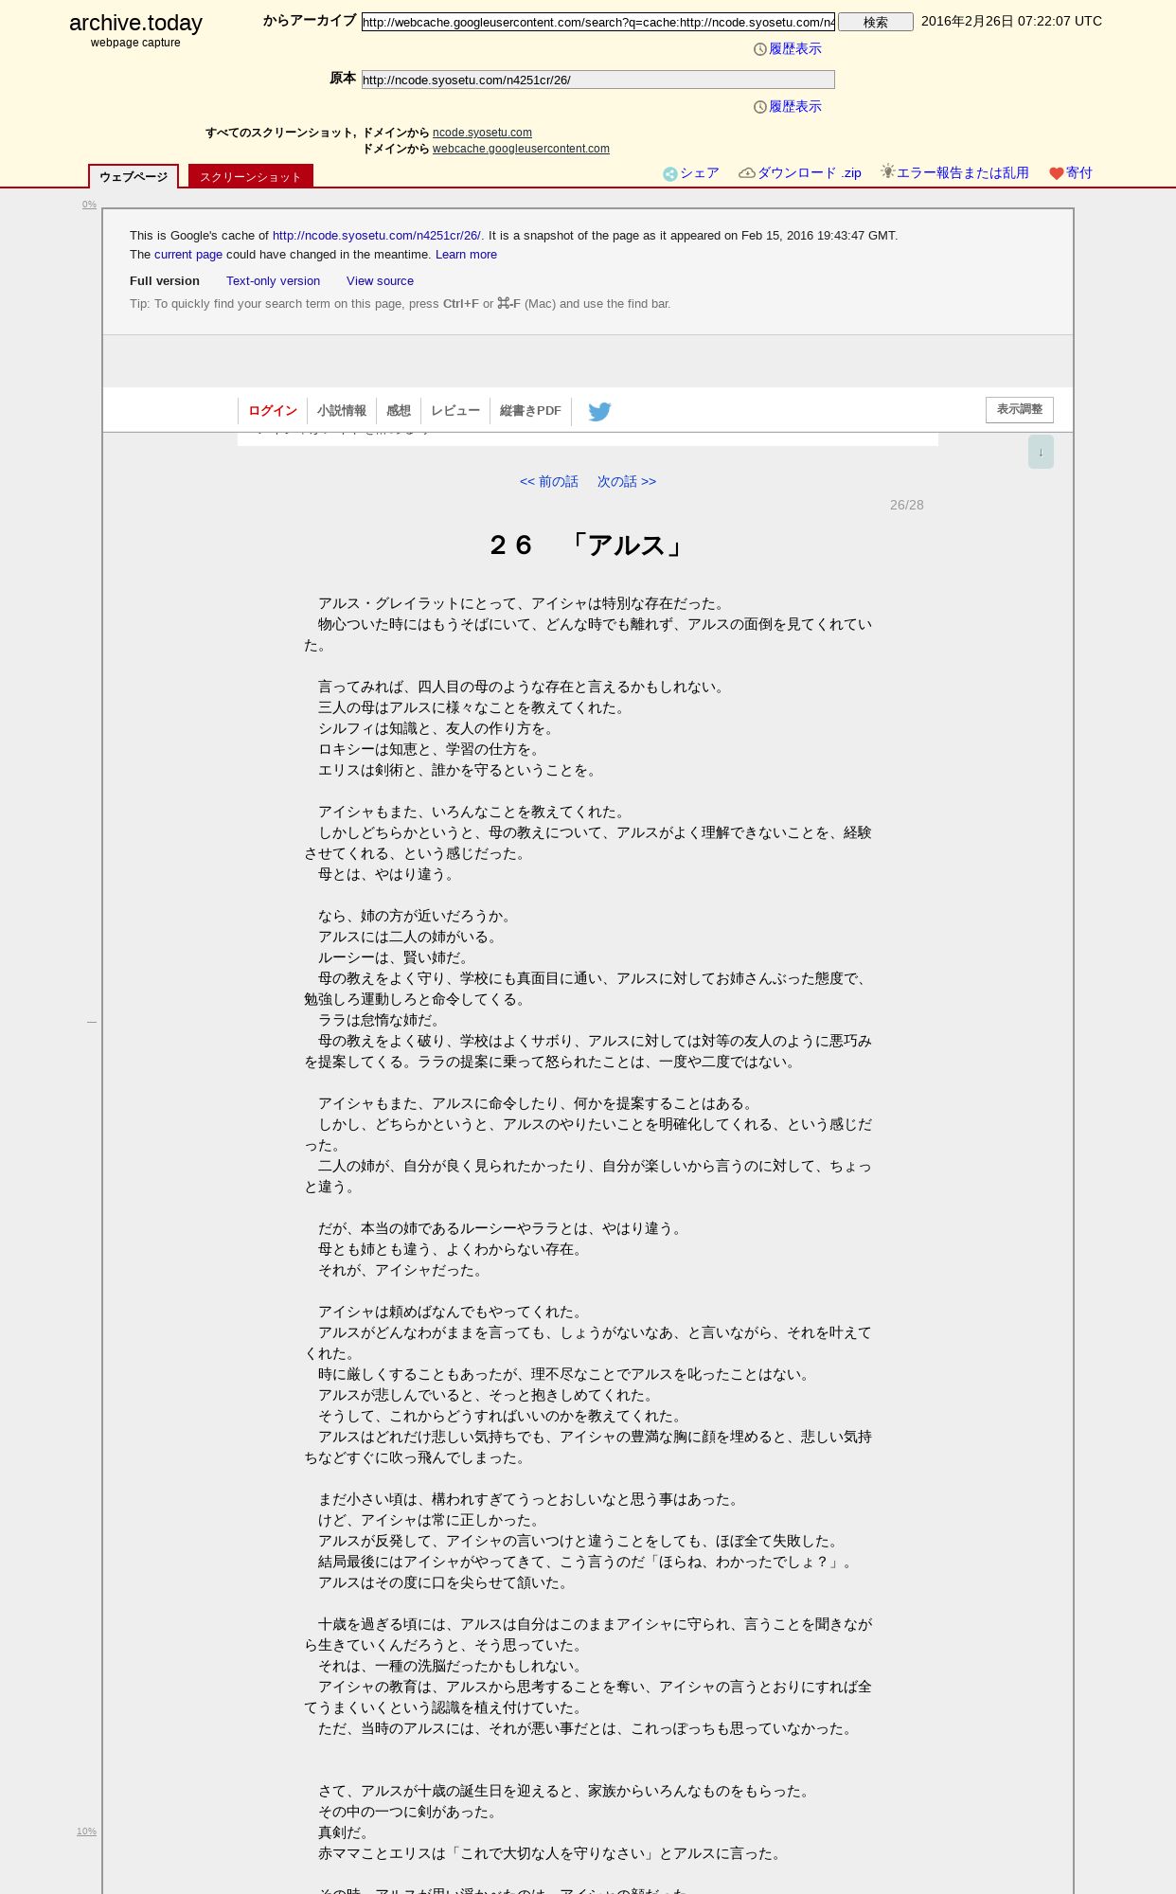Open the ログイン menu item
This screenshot has width=1176, height=1894.
(x=273, y=411)
